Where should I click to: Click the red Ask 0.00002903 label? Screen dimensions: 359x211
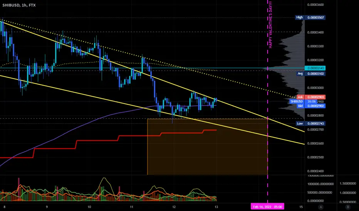311,97
